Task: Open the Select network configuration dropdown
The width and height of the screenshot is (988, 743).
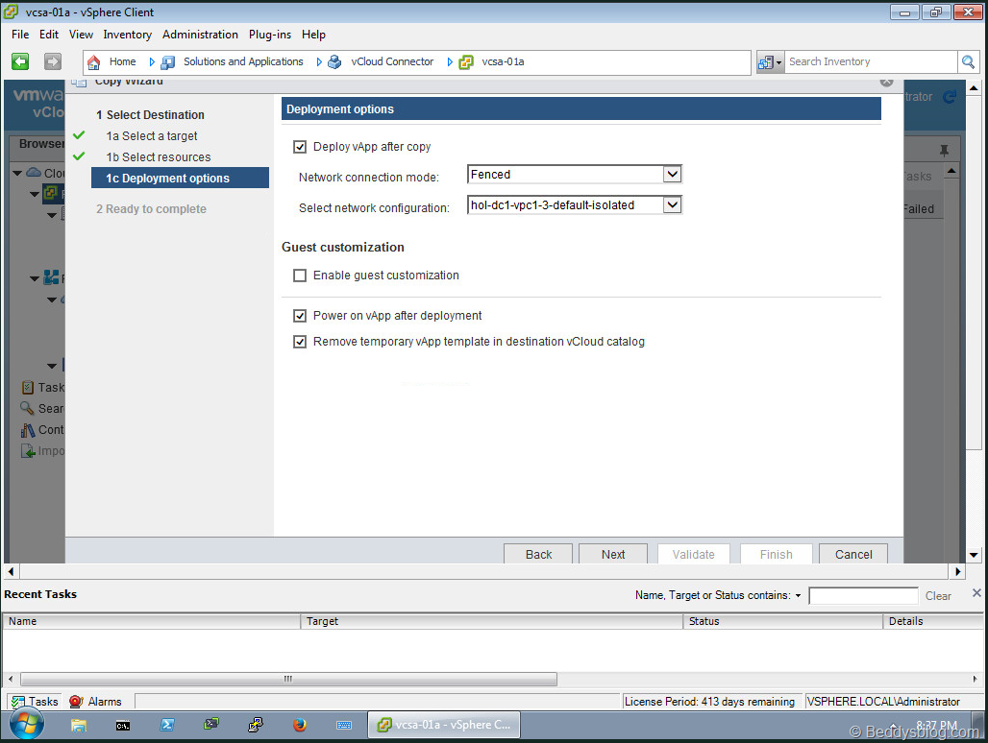Action: [673, 204]
